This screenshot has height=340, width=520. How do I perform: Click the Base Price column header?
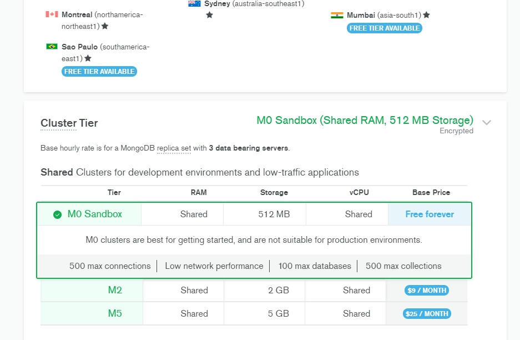click(x=431, y=192)
